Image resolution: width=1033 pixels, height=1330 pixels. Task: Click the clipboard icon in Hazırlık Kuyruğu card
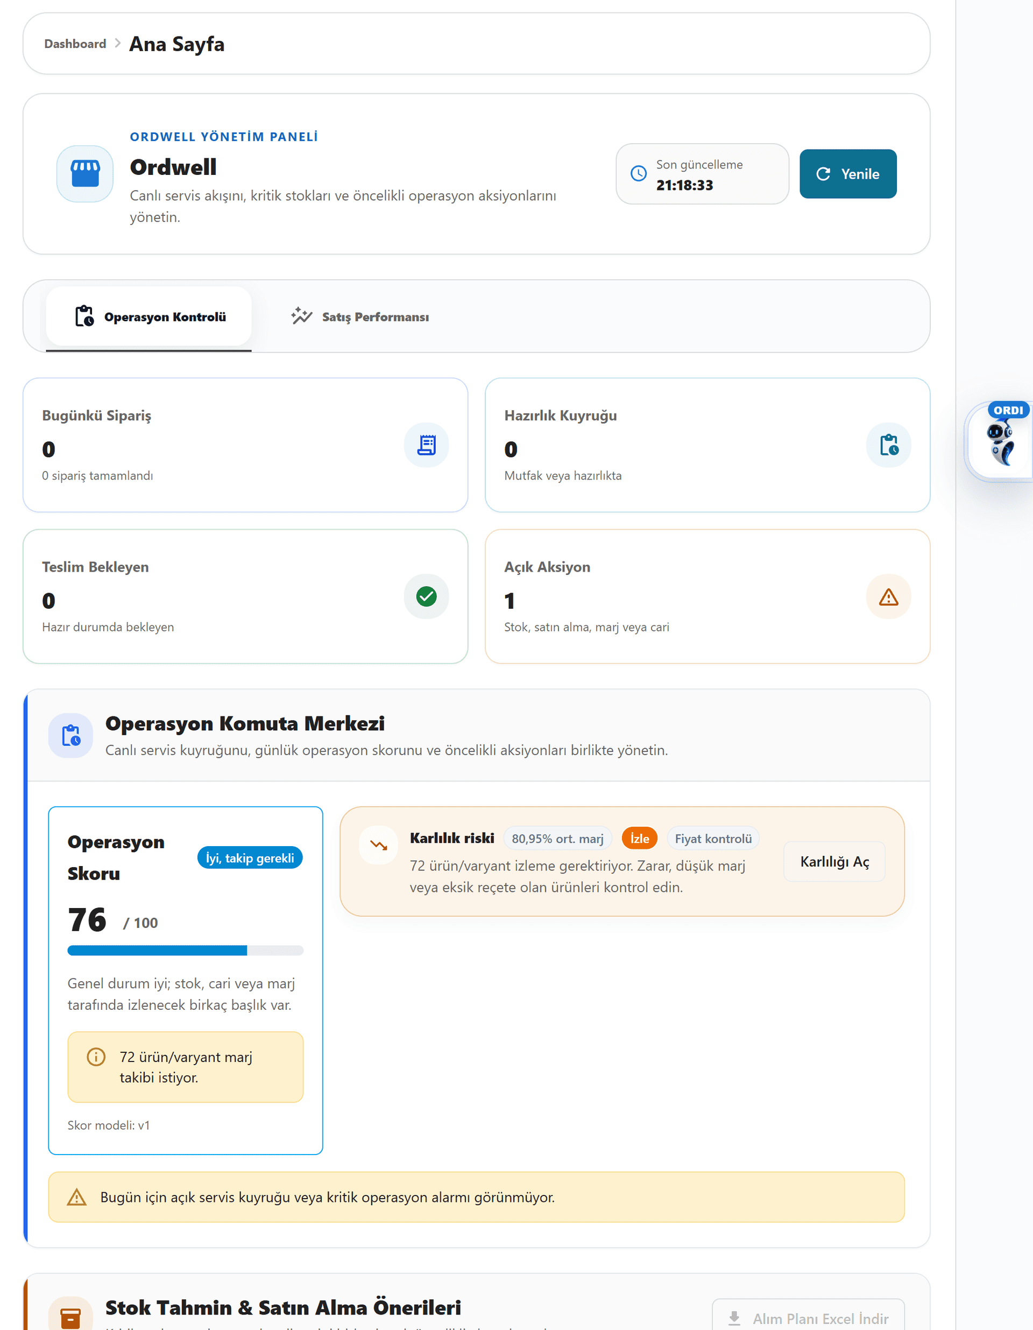tap(889, 445)
